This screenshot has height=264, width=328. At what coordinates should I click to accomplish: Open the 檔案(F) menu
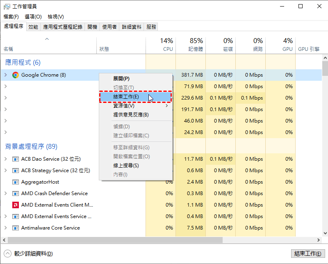11,17
